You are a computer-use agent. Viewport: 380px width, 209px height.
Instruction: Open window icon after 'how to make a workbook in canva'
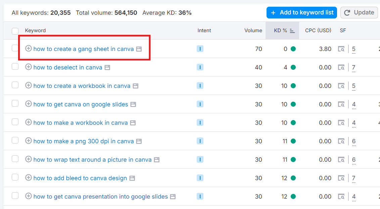133,123
